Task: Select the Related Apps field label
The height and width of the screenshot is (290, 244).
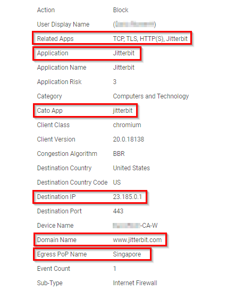Action: [x=55, y=39]
